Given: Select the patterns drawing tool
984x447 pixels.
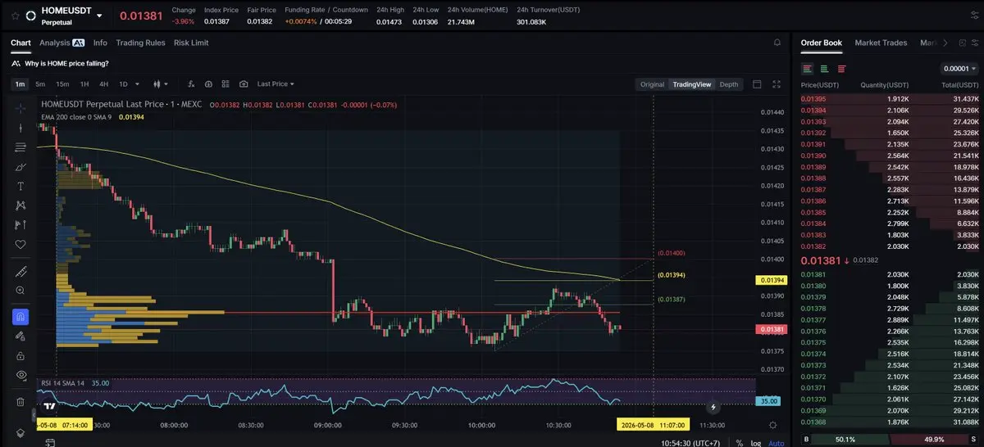Looking at the screenshot, I should [20, 205].
